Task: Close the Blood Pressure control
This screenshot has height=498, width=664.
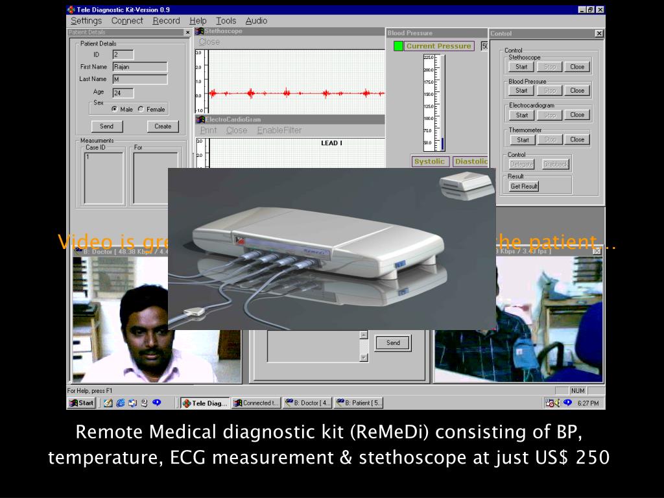Action: click(577, 91)
